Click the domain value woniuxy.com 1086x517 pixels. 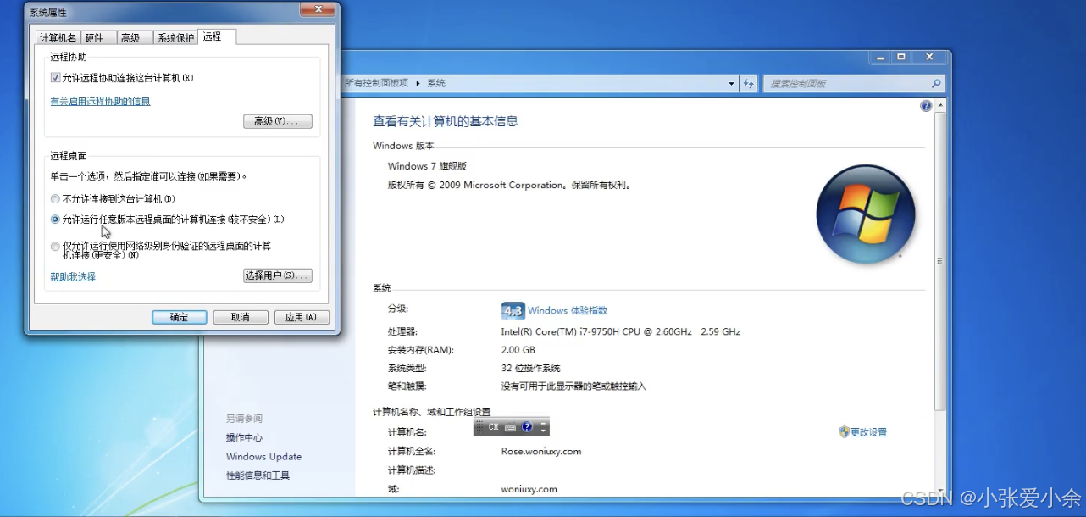[529, 489]
